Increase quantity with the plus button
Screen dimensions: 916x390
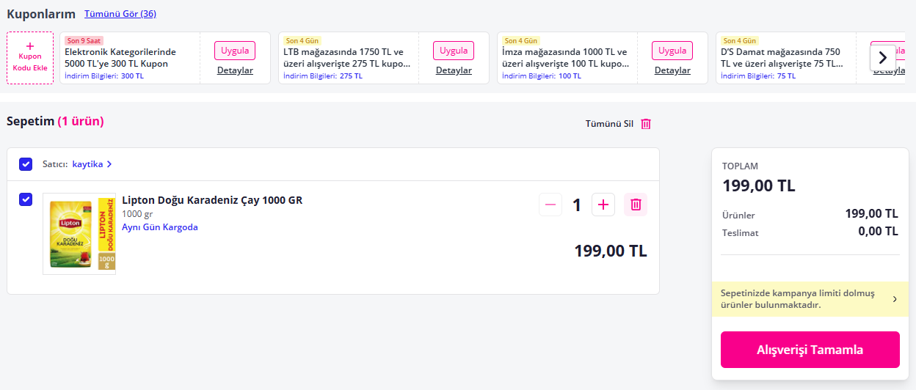point(603,205)
